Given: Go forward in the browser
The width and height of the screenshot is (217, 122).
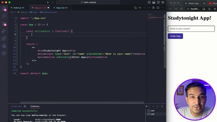Looking at the screenshot, I should [176, 9].
